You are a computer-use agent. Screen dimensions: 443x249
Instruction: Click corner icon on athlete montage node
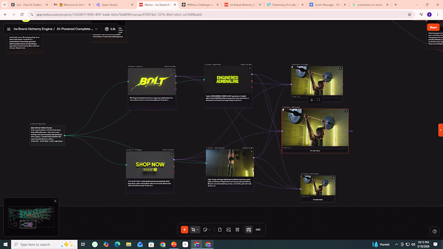(x=252, y=152)
